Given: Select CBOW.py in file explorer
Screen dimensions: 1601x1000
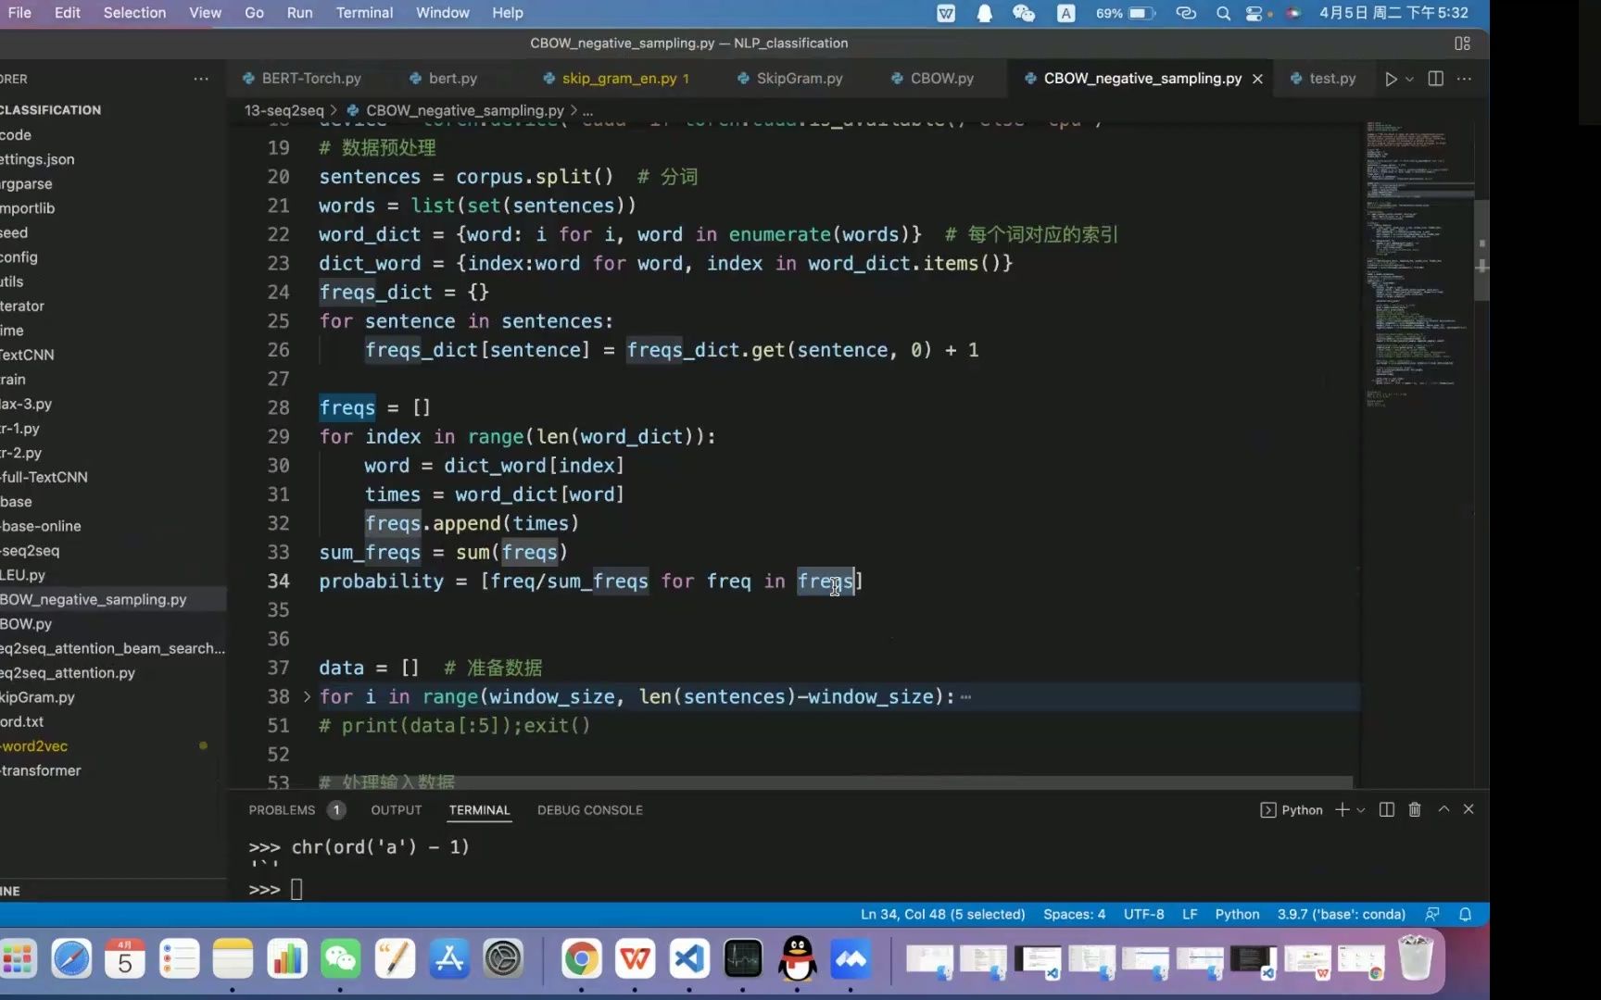Looking at the screenshot, I should click(113, 624).
